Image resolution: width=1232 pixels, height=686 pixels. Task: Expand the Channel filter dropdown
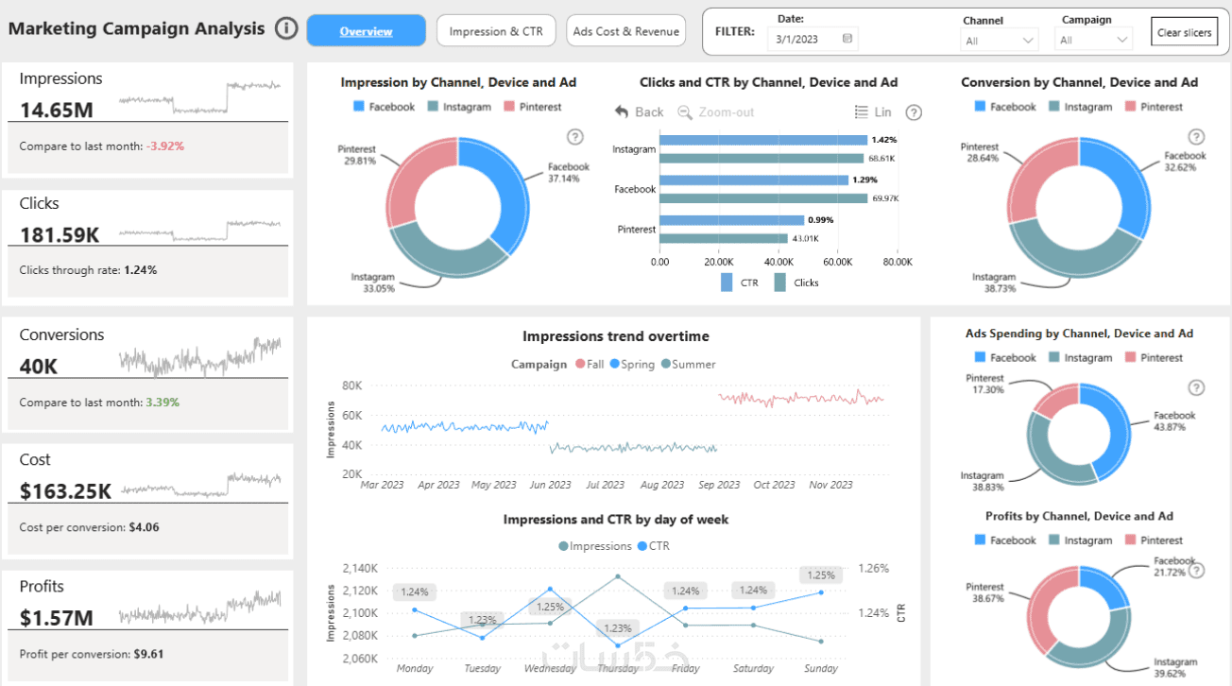tap(1000, 40)
